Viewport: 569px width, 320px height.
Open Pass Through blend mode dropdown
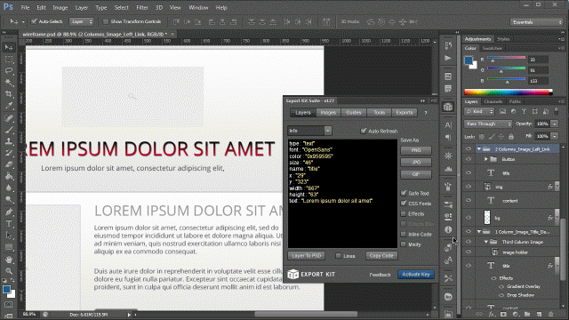pos(488,124)
